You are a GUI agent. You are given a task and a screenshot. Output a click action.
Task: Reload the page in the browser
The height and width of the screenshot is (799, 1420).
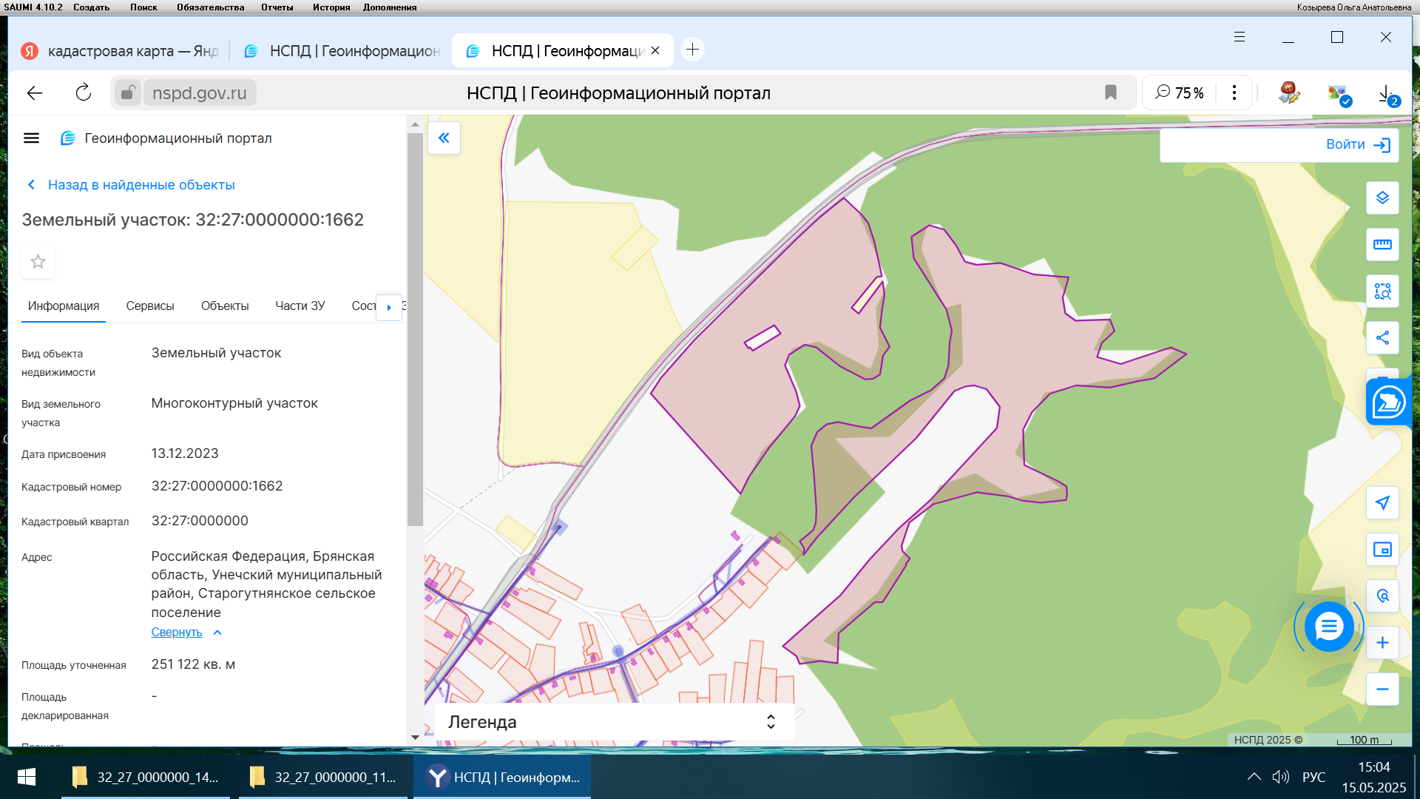pos(84,92)
